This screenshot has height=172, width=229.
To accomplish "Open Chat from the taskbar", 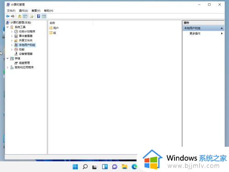I will coord(114,166).
